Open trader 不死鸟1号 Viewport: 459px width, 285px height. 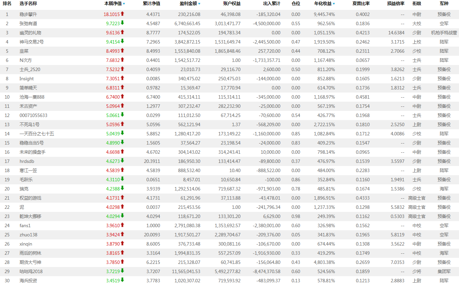29,125
